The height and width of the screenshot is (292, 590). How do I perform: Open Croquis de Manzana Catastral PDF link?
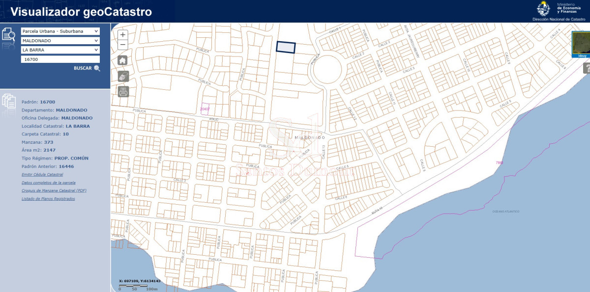point(54,190)
